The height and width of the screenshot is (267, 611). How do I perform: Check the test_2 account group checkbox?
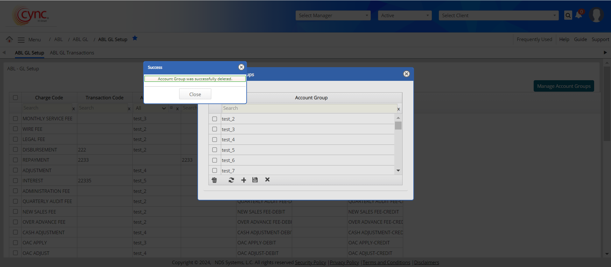[214, 119]
